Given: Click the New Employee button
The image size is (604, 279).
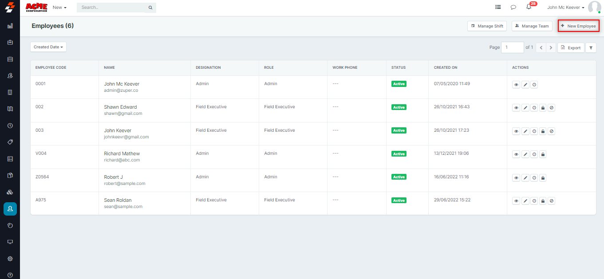Looking at the screenshot, I should (x=578, y=26).
